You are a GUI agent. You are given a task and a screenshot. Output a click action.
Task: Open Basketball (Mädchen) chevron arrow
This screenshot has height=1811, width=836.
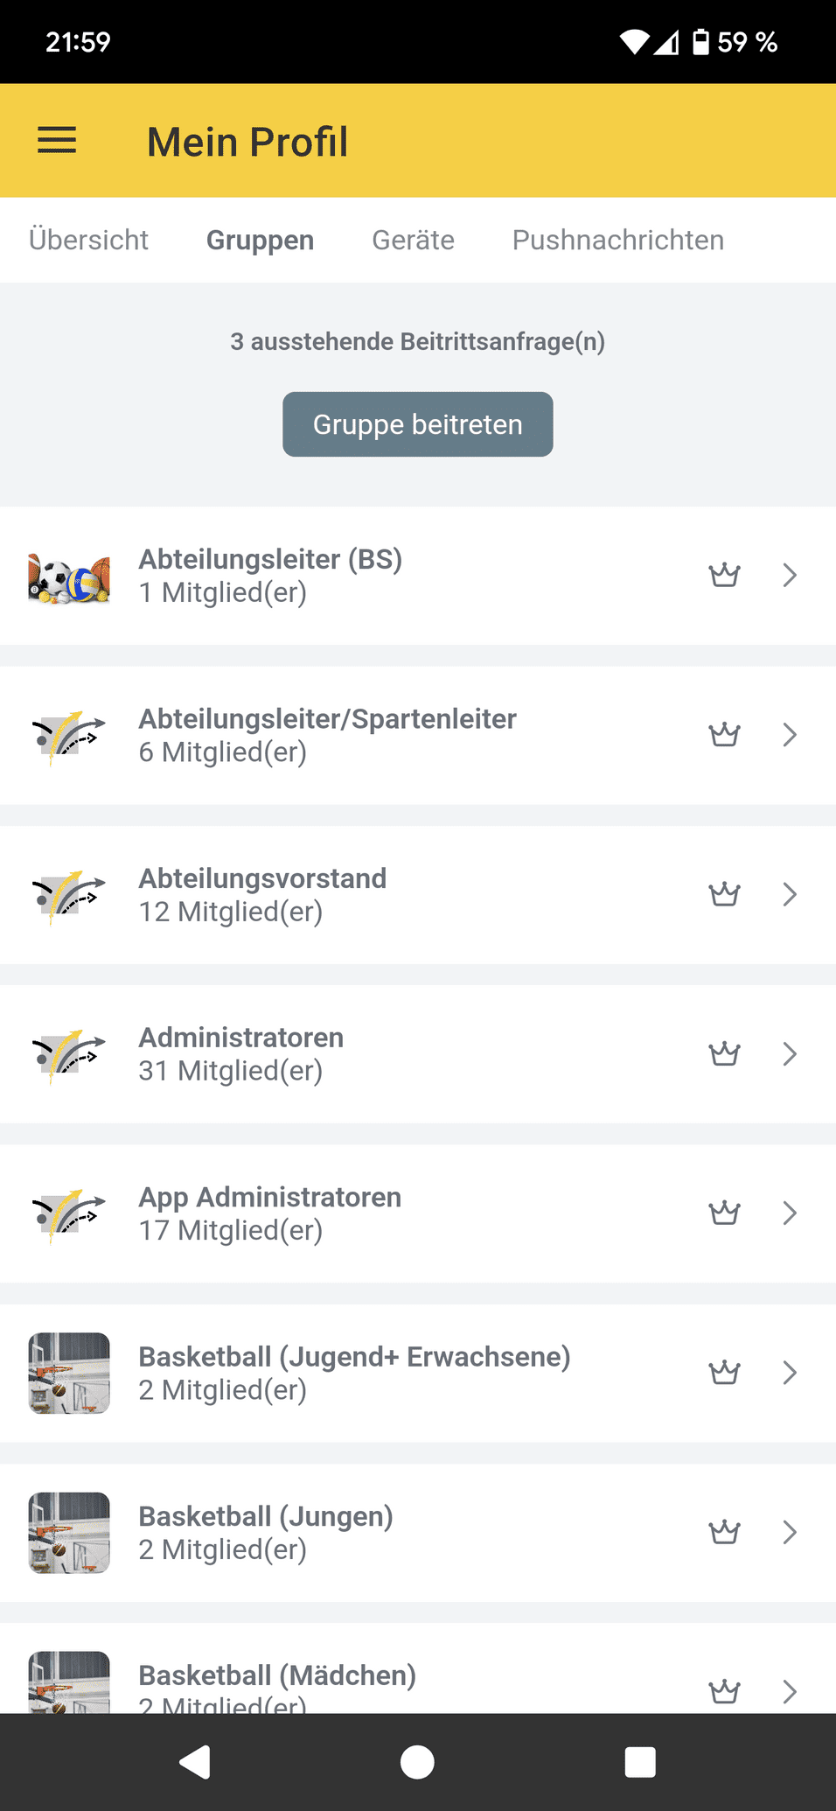click(x=790, y=1691)
